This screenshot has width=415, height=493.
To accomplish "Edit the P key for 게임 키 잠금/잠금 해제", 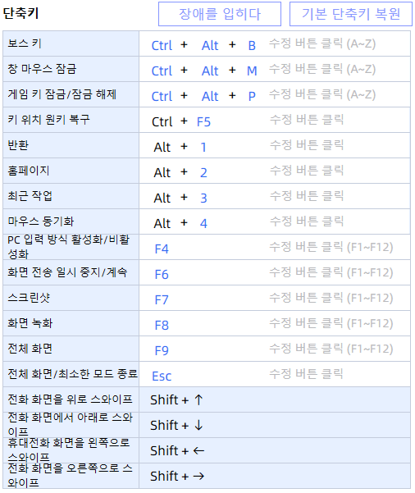I will 252,97.
